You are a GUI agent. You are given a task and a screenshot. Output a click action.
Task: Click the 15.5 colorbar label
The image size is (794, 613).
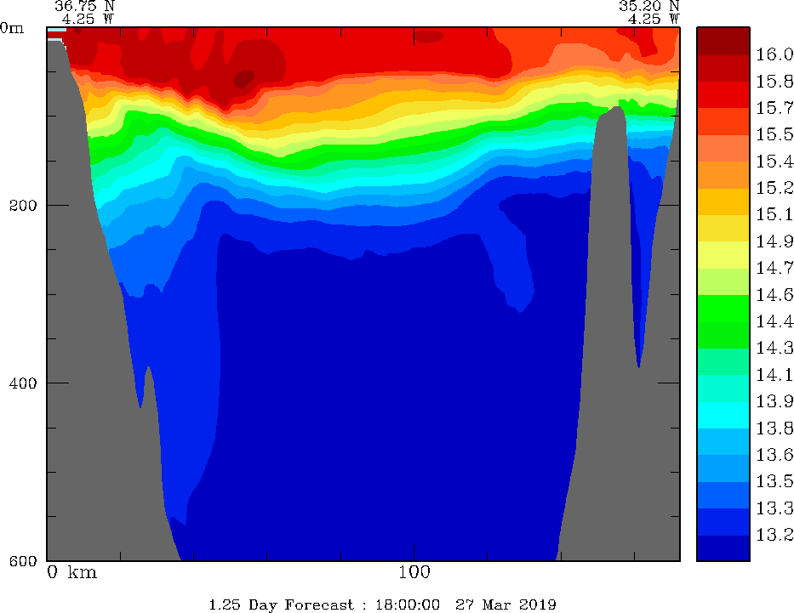click(774, 134)
